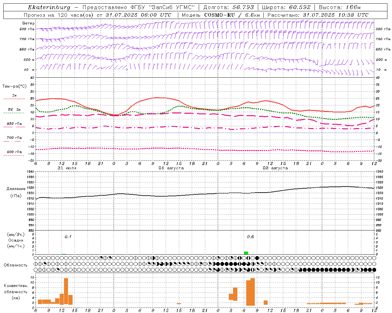The height and width of the screenshot is (313, 392).
Task: Click the Облачность cloud cover label
Action: [x=16, y=265]
